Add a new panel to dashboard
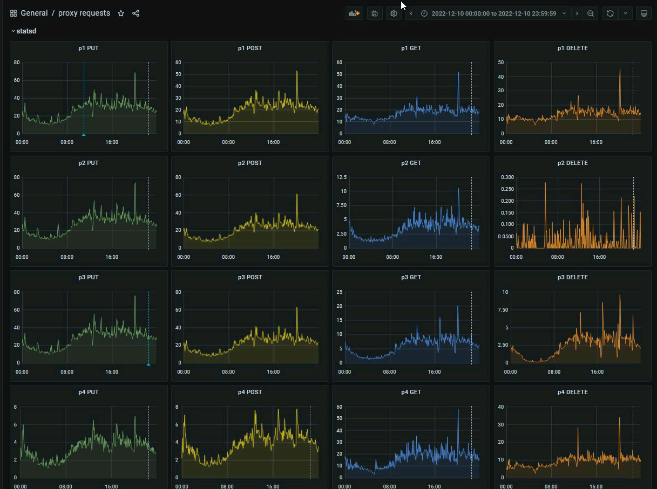Viewport: 657px width, 489px height. coord(355,13)
